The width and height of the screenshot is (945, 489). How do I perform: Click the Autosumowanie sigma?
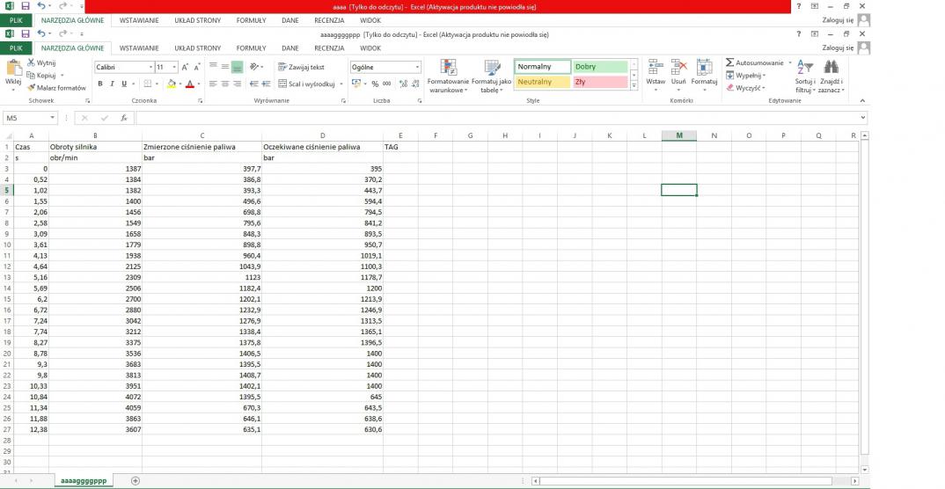[729, 62]
